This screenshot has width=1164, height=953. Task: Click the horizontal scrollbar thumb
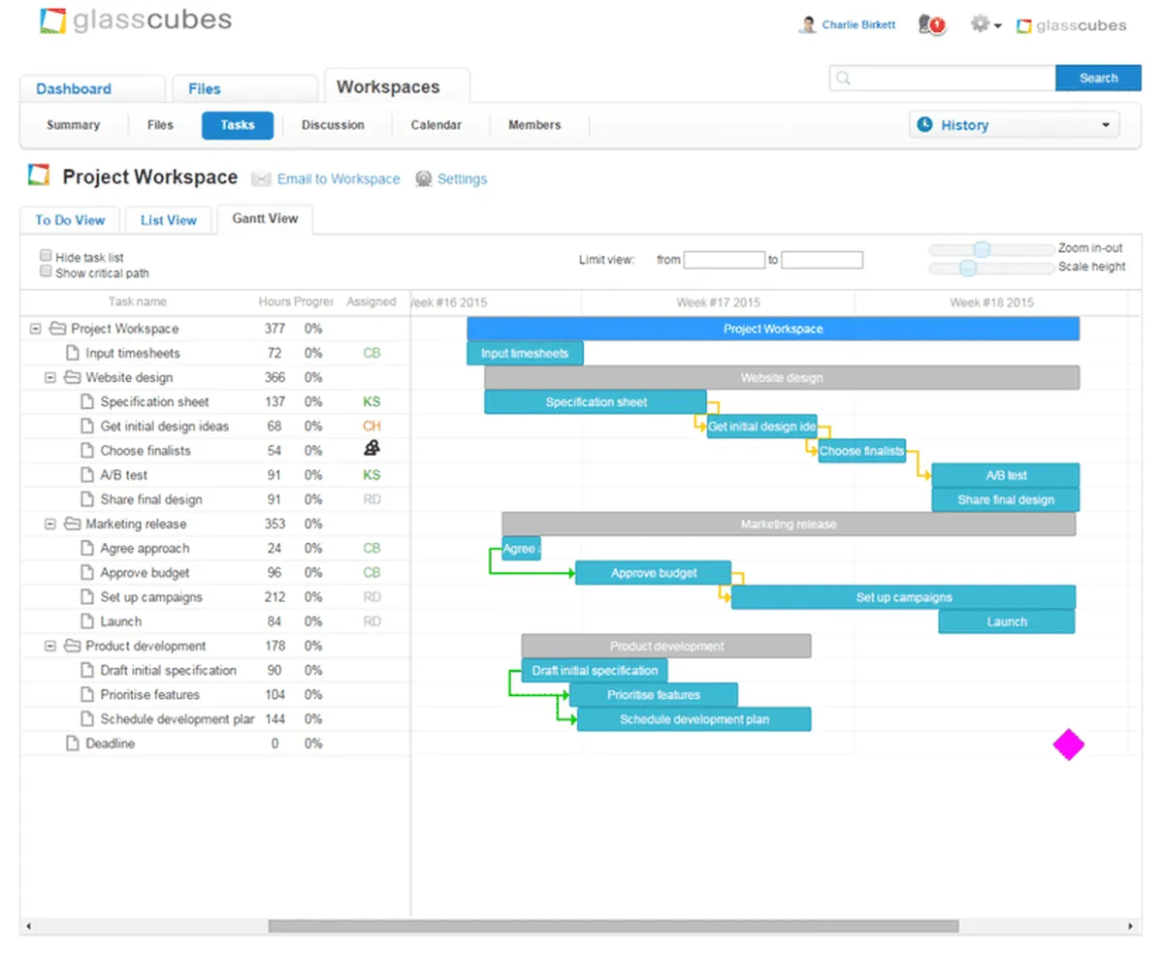click(613, 927)
